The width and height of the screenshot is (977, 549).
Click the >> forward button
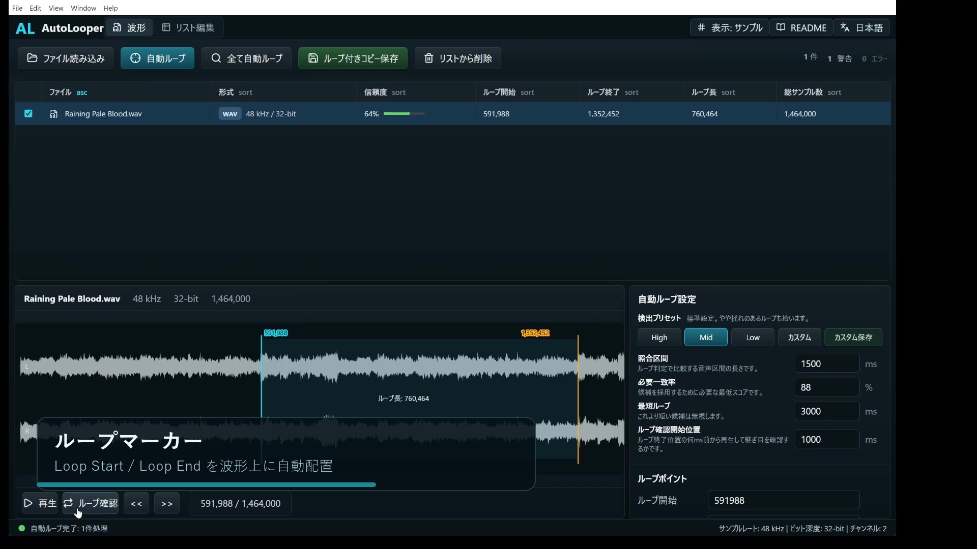167,503
